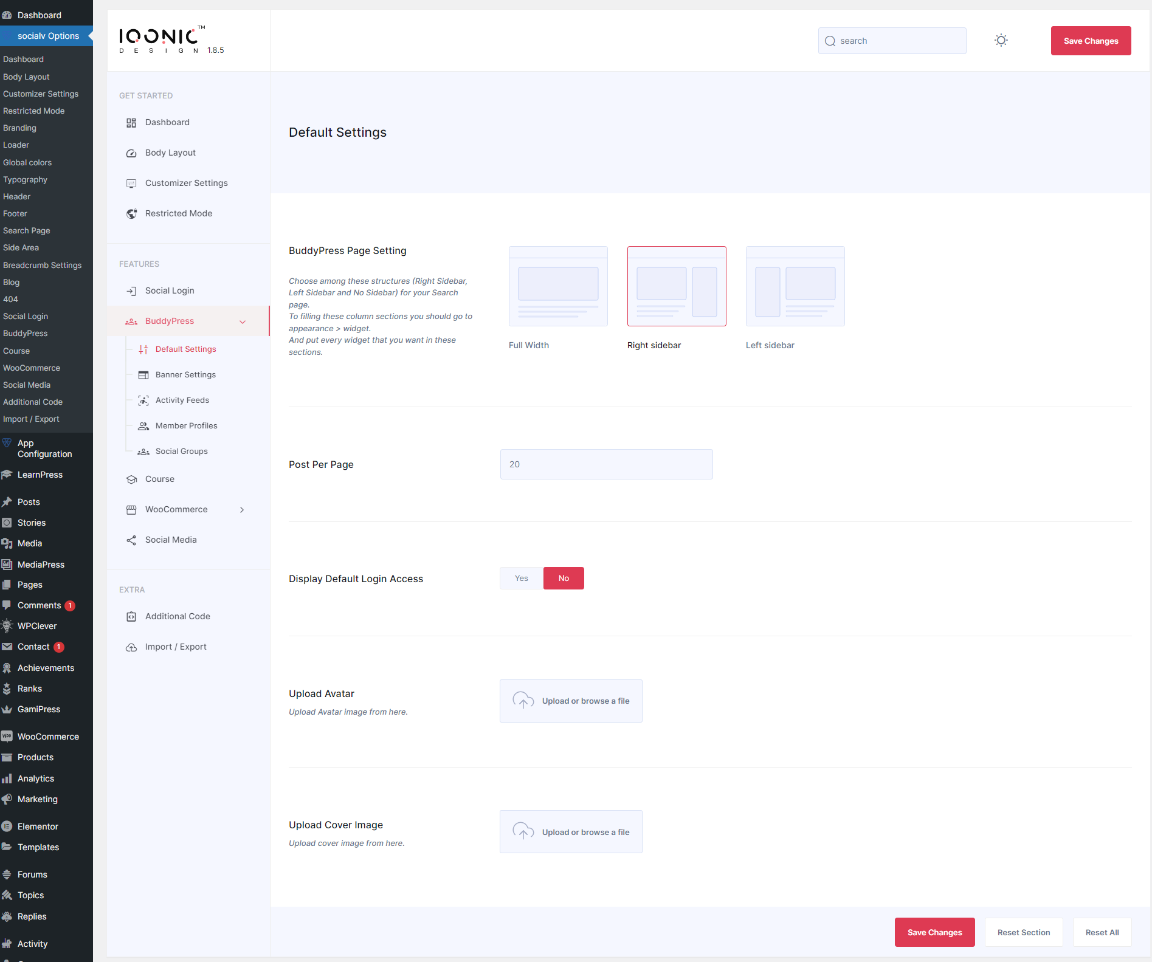Open Breadcrumb Settings in admin submenu

pyautogui.click(x=42, y=266)
